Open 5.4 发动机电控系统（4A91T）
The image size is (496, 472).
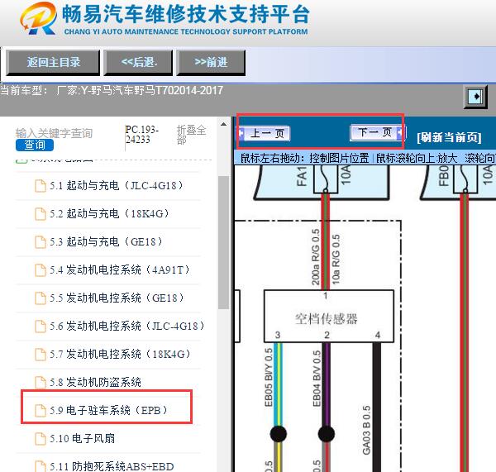(120, 269)
